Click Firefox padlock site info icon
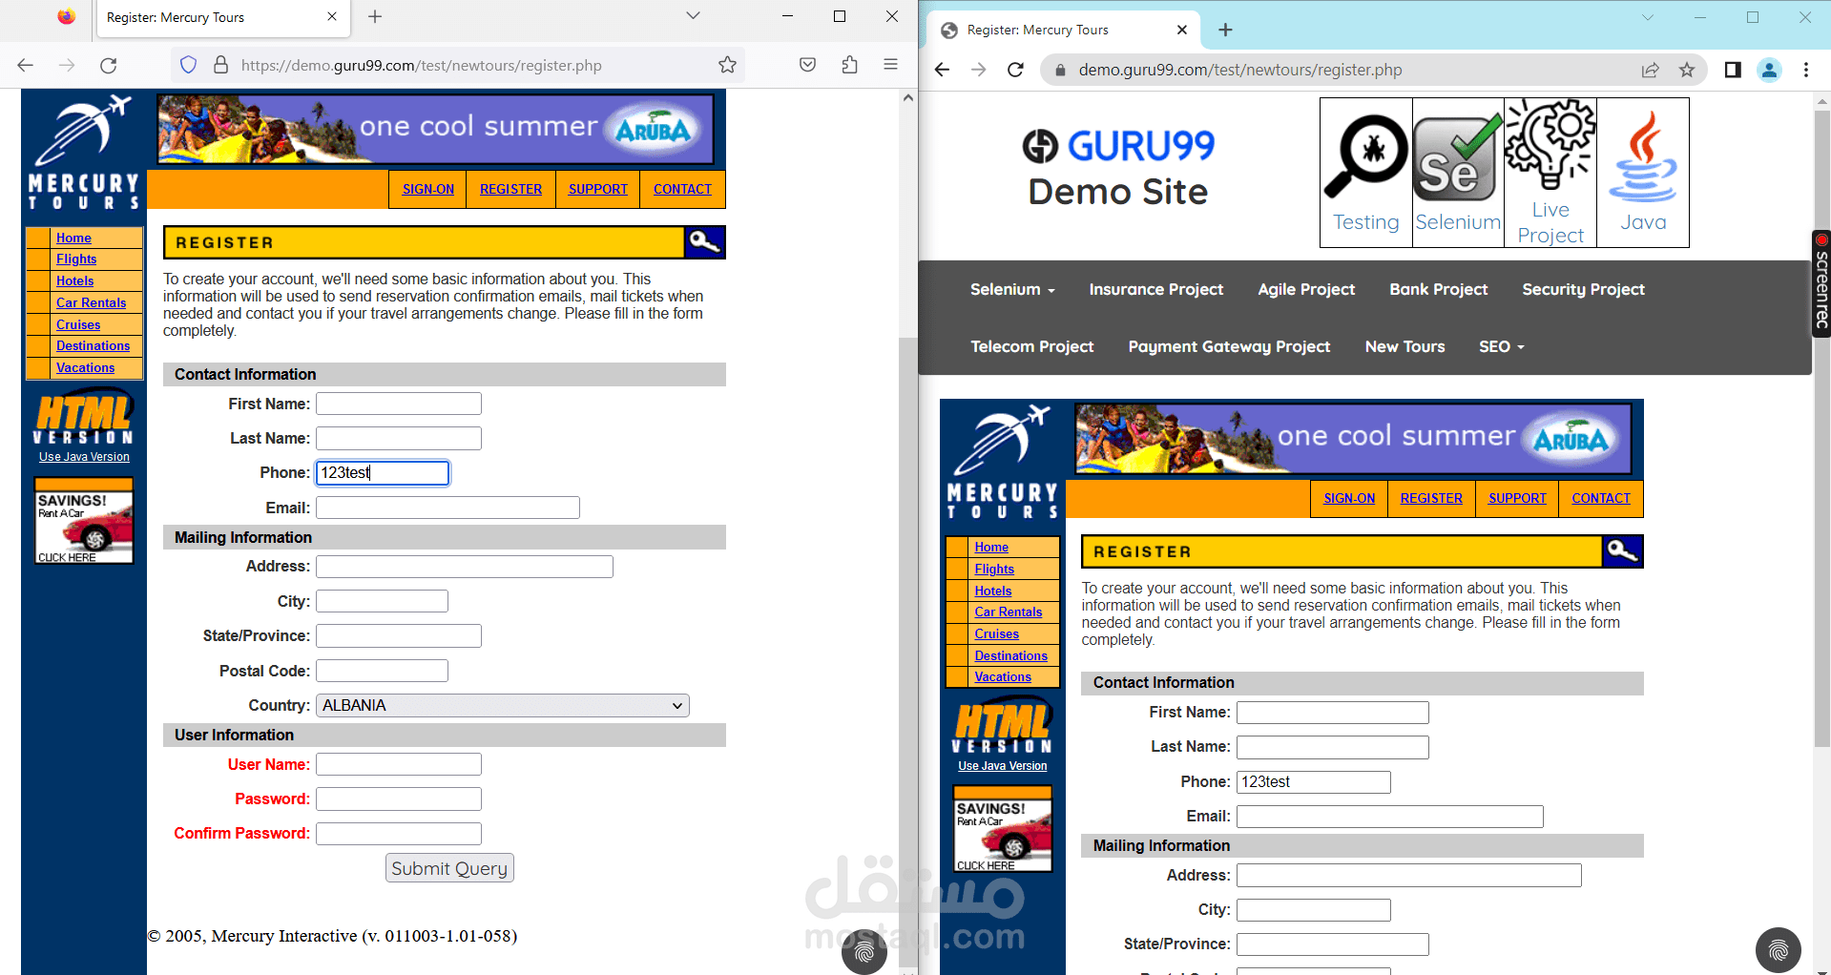Screen dimensions: 1831x975 tap(220, 65)
